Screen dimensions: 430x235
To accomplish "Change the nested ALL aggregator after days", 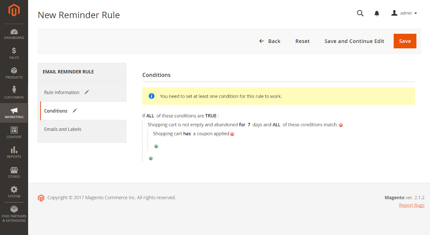I will tap(276, 125).
